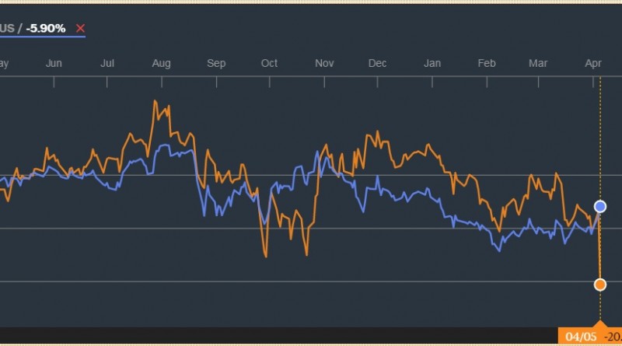Select the Aug label on time axis
Screen dimensions: 622x346
(x=162, y=63)
